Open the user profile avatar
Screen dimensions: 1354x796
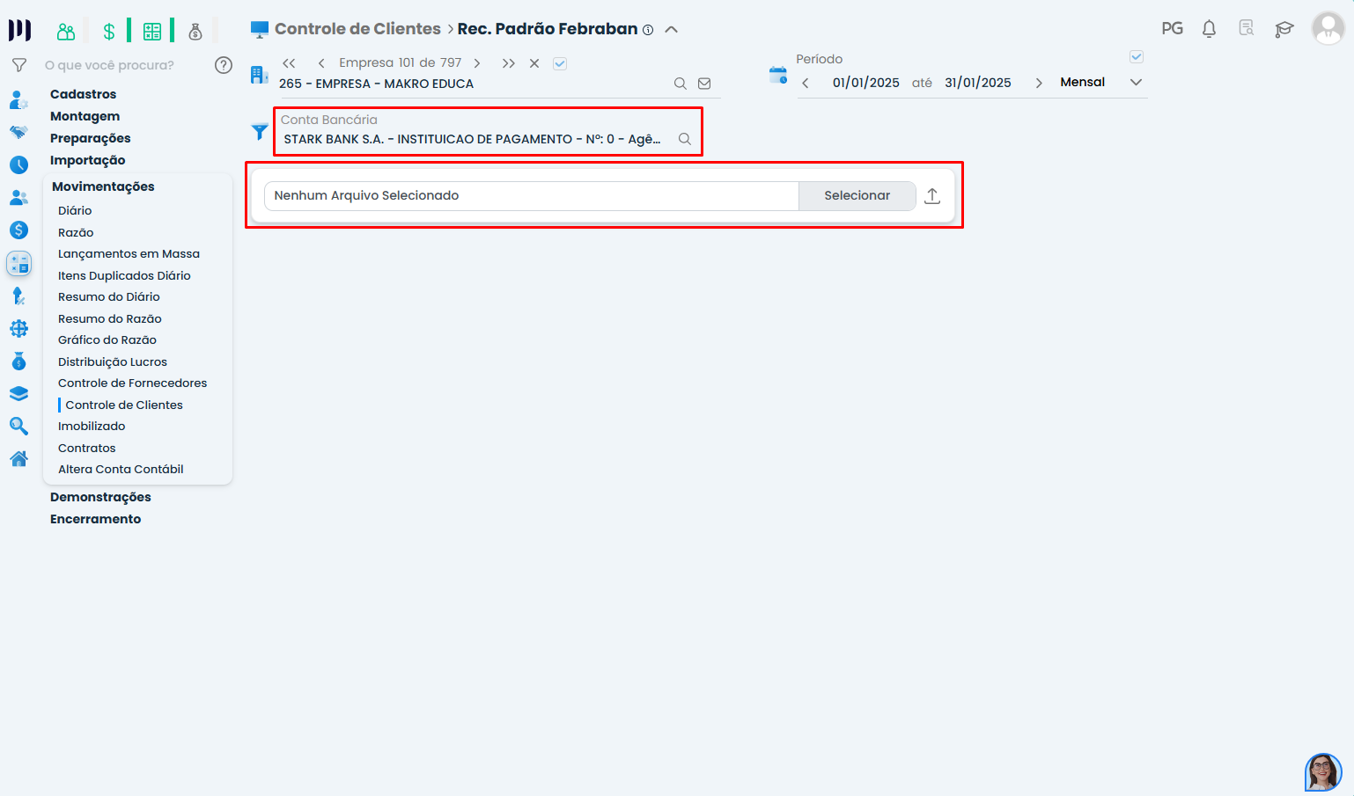[1328, 29]
